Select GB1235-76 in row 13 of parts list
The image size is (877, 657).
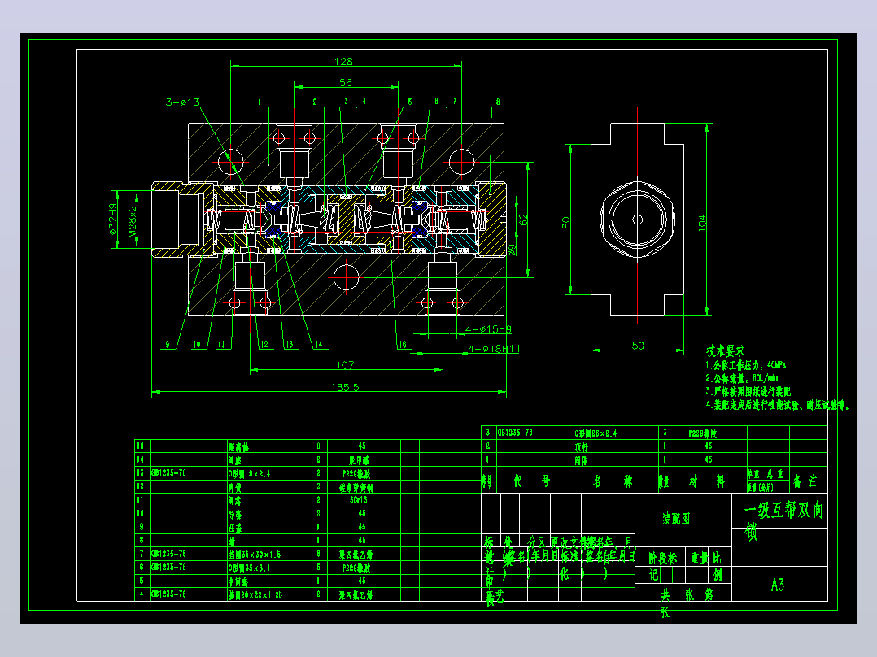point(168,473)
